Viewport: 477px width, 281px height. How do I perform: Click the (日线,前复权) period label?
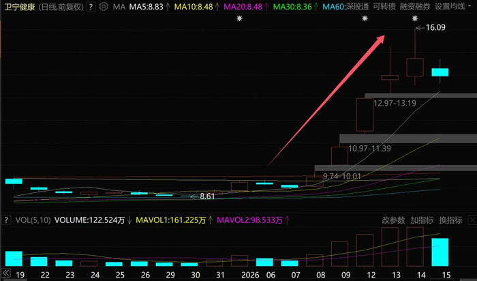coord(61,7)
